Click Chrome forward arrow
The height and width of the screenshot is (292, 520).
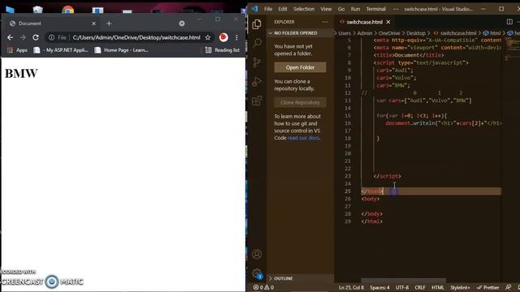click(23, 37)
